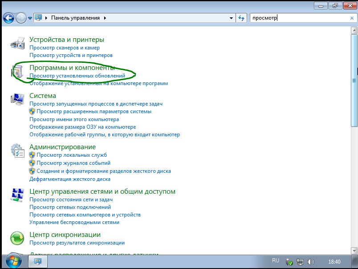Click the speaker volume icon in the tray
This screenshot has height=269, width=358.
311,261
